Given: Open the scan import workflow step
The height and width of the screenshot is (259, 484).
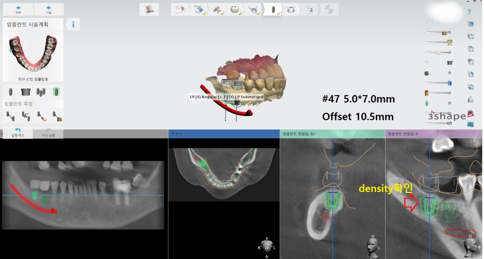Looking at the screenshot, I should [x=199, y=9].
